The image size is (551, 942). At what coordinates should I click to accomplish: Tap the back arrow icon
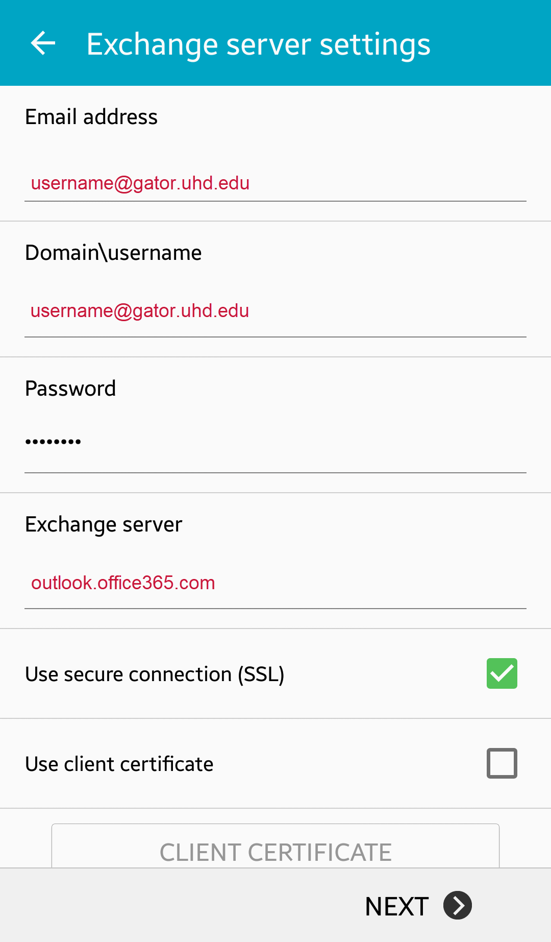(43, 43)
